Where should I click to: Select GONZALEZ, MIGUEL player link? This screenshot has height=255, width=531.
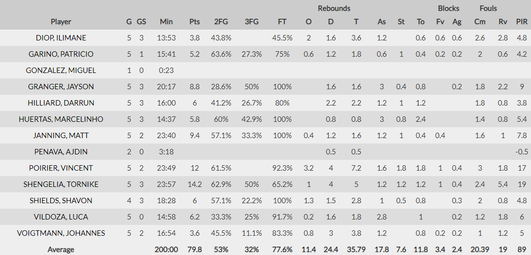click(61, 71)
